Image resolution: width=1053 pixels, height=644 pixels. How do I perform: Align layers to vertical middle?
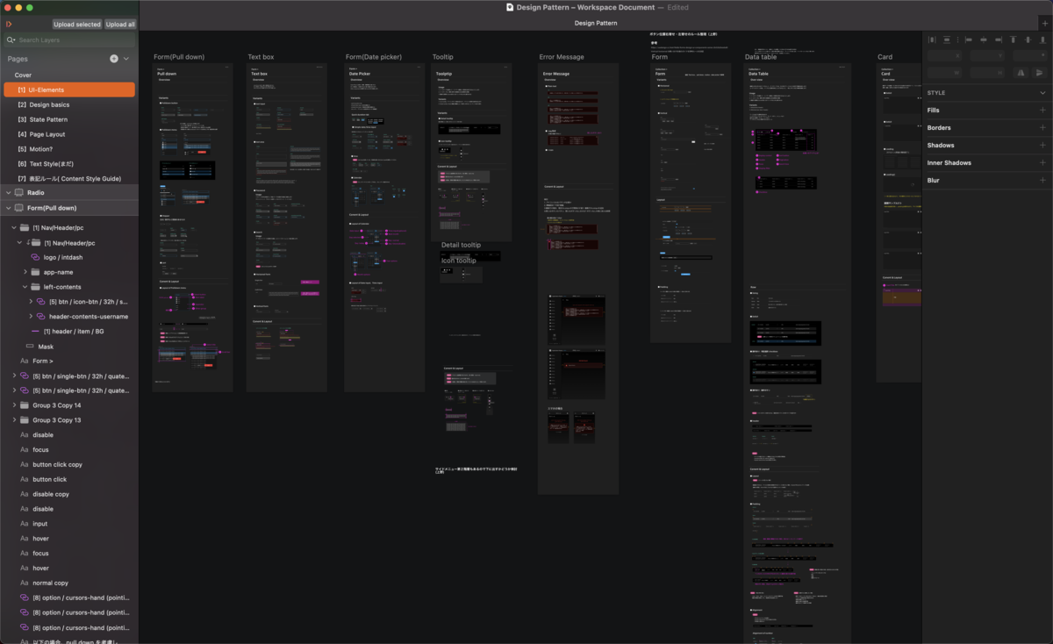pyautogui.click(x=1028, y=39)
